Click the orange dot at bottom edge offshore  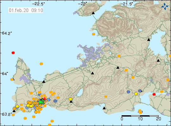[x=49, y=125]
